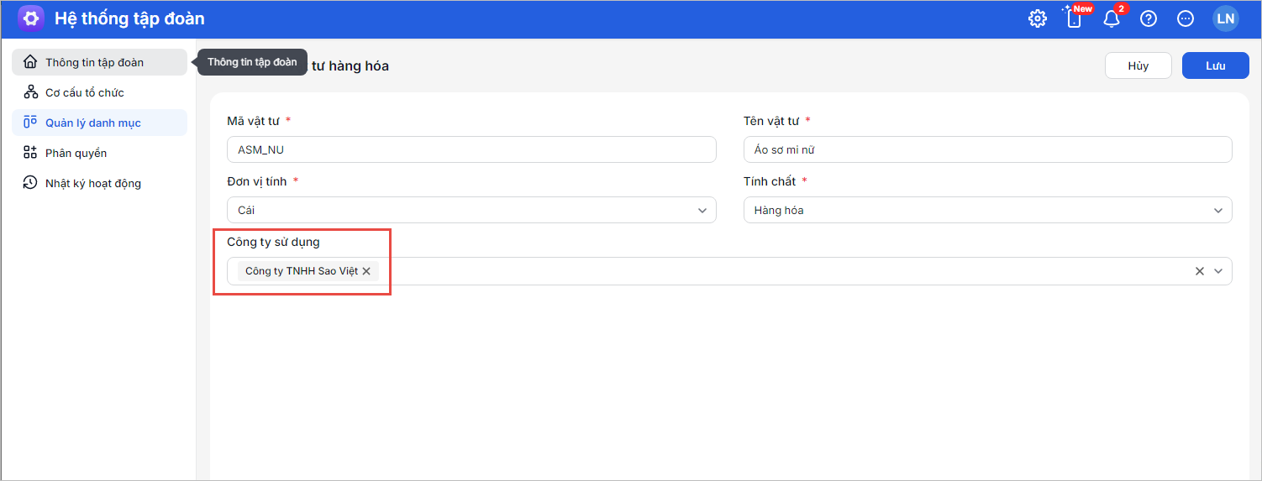The height and width of the screenshot is (481, 1262).
Task: Remove the Công ty TNHH Sao Việt tag
Action: pos(366,271)
